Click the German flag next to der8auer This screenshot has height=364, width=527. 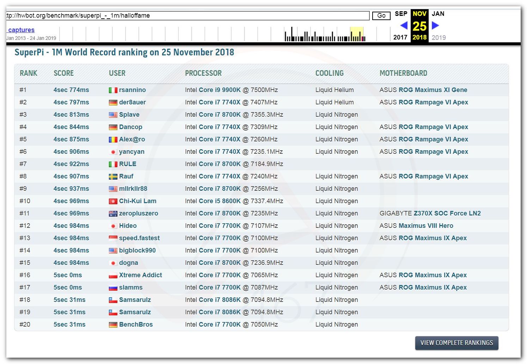[113, 103]
